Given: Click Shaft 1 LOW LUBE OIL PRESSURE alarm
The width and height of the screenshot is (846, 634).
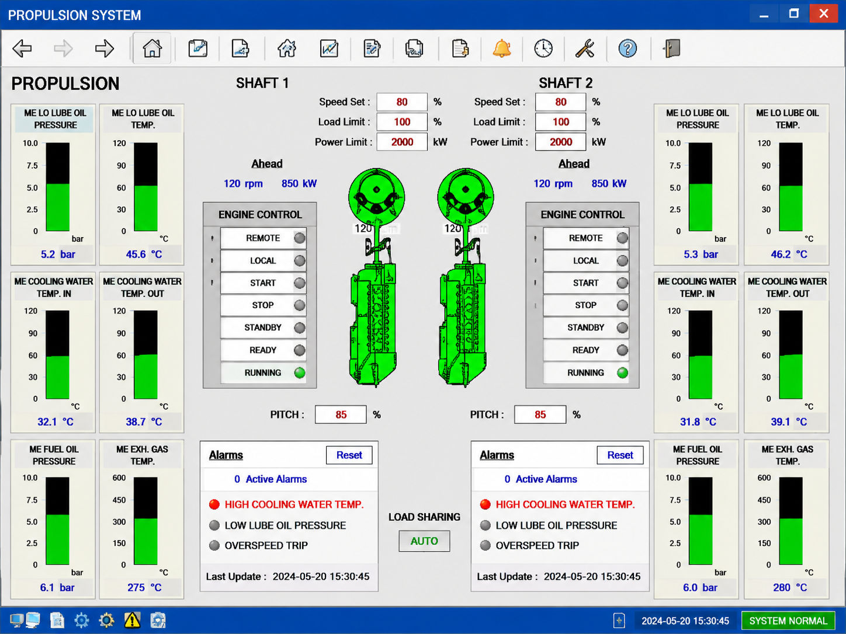Looking at the screenshot, I should (x=278, y=525).
